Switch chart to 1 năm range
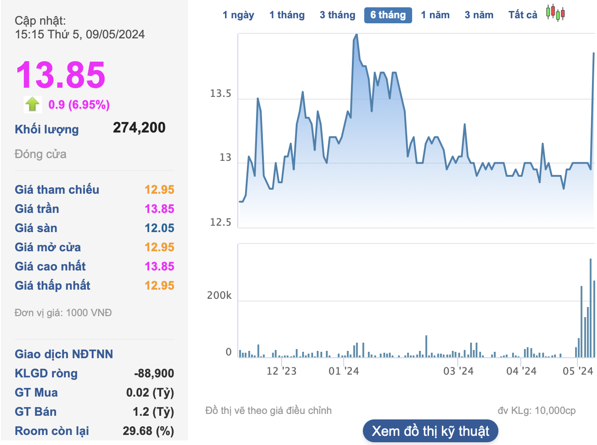597x445 pixels. [435, 15]
